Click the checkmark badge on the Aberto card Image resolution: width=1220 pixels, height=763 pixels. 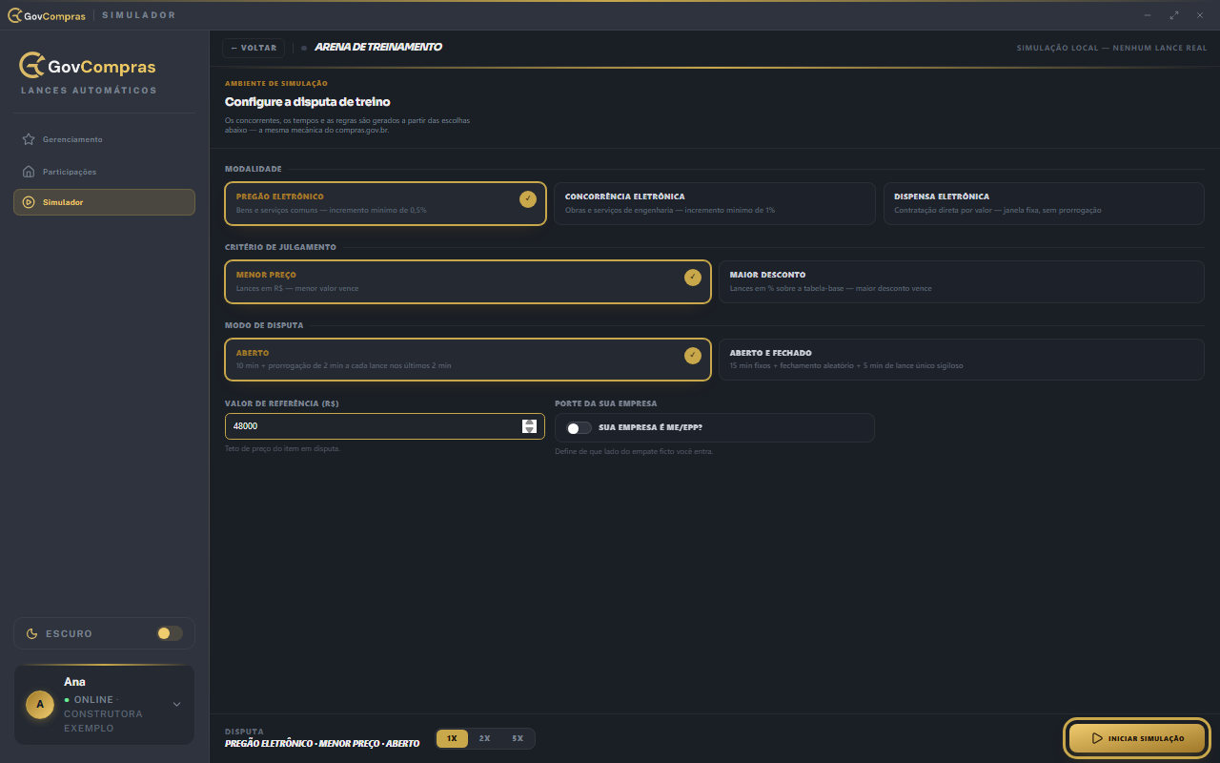[x=693, y=355]
